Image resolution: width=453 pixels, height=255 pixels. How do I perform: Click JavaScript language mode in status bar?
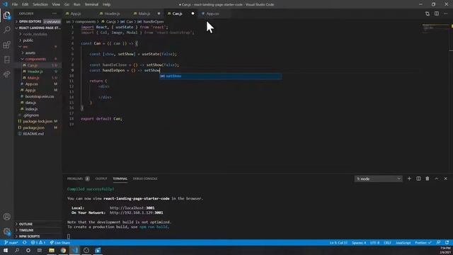[x=403, y=242]
